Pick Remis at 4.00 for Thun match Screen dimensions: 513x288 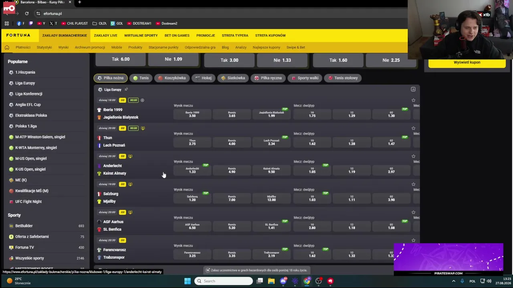(x=232, y=142)
